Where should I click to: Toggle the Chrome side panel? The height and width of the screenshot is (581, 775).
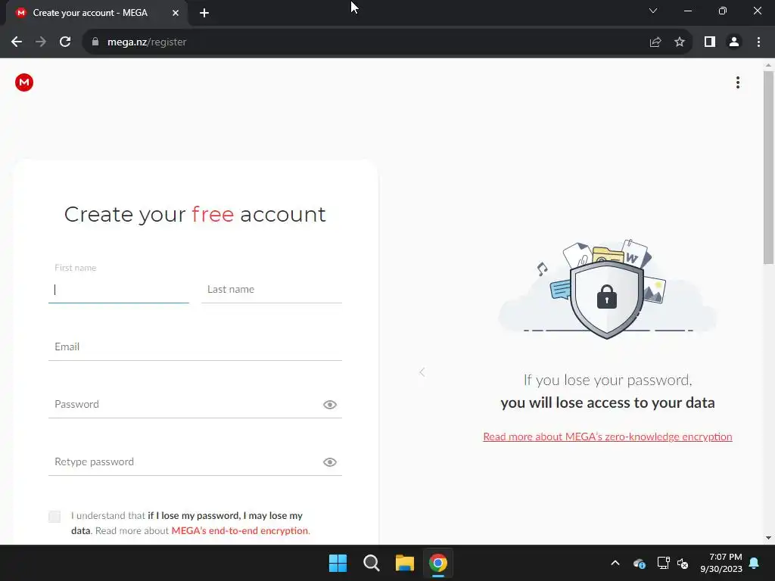[710, 42]
